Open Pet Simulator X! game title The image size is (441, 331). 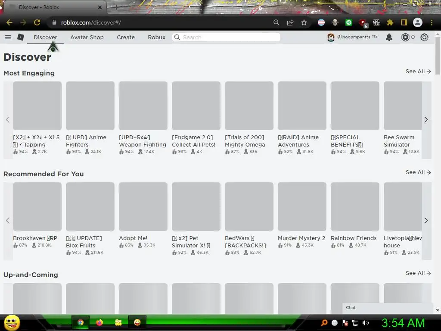point(191,242)
